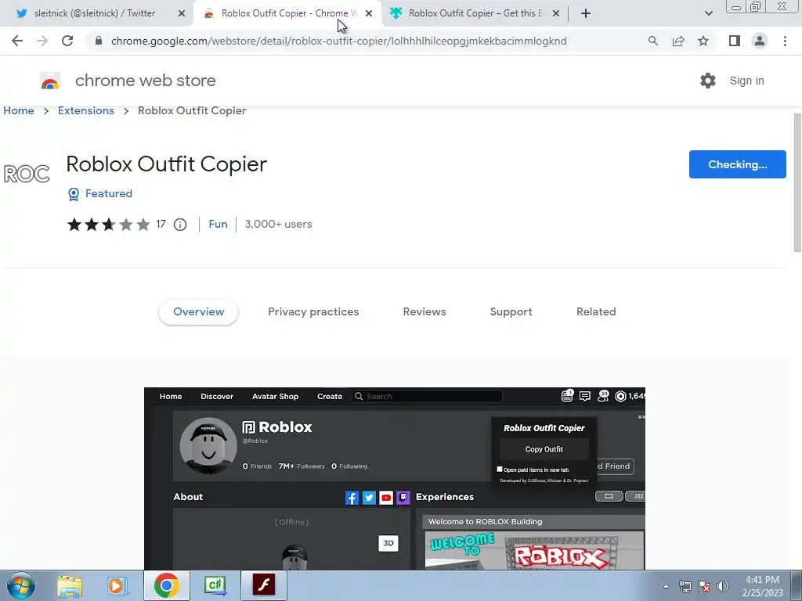Viewport: 802px width, 601px height.
Task: Open the Privacy practices tab
Action: tap(313, 311)
